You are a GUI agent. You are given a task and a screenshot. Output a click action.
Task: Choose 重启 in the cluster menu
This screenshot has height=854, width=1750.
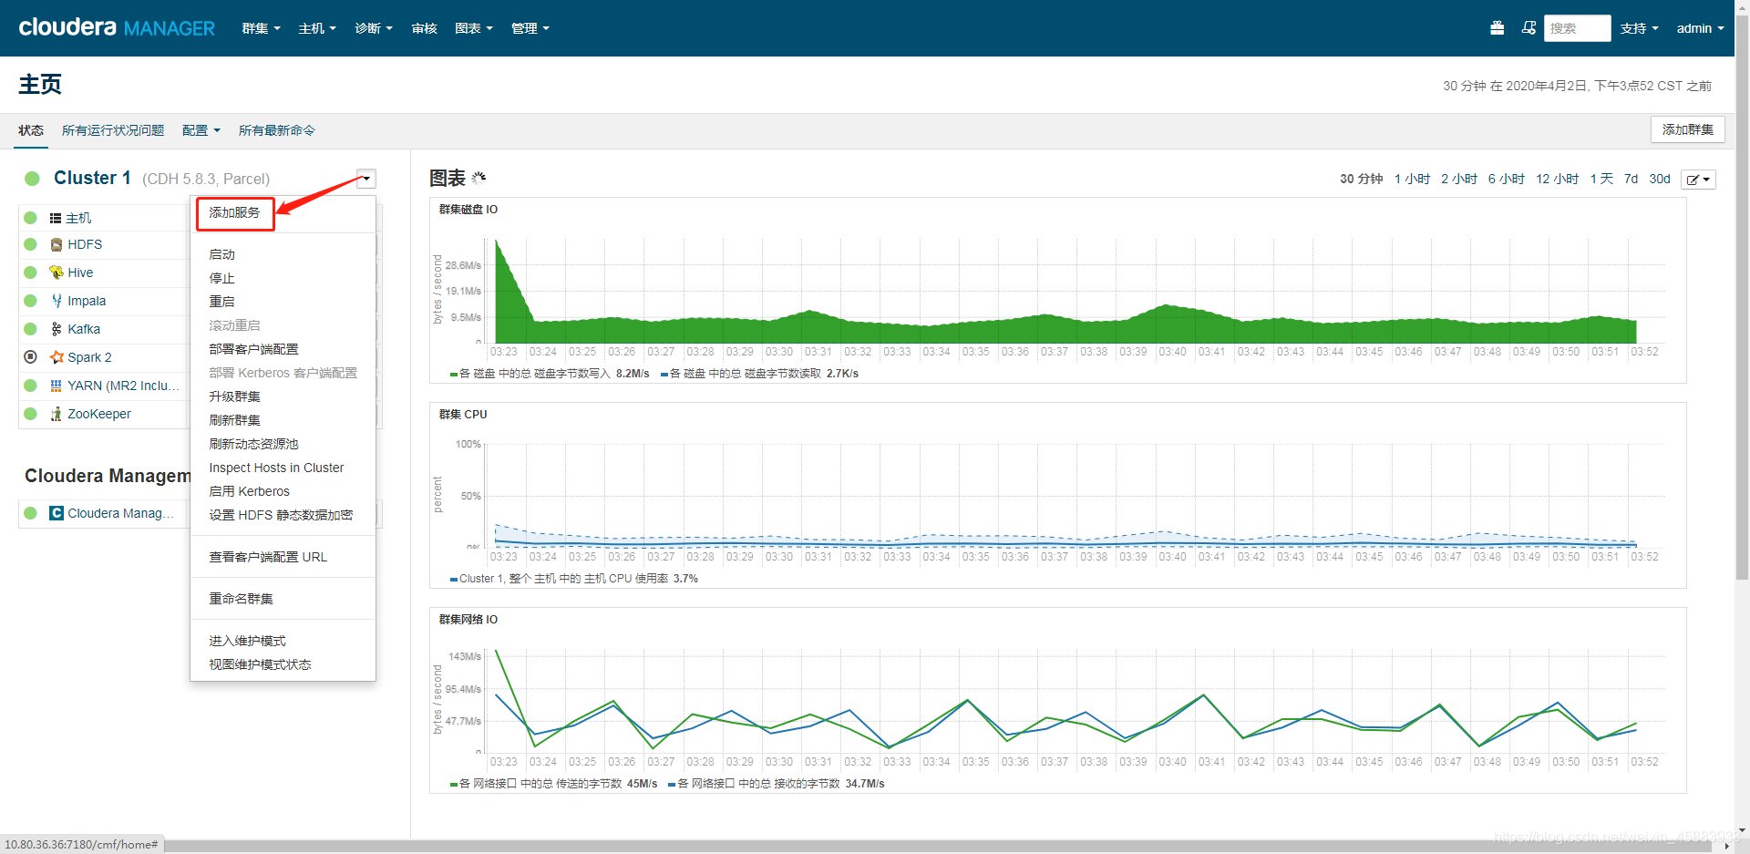click(x=221, y=302)
